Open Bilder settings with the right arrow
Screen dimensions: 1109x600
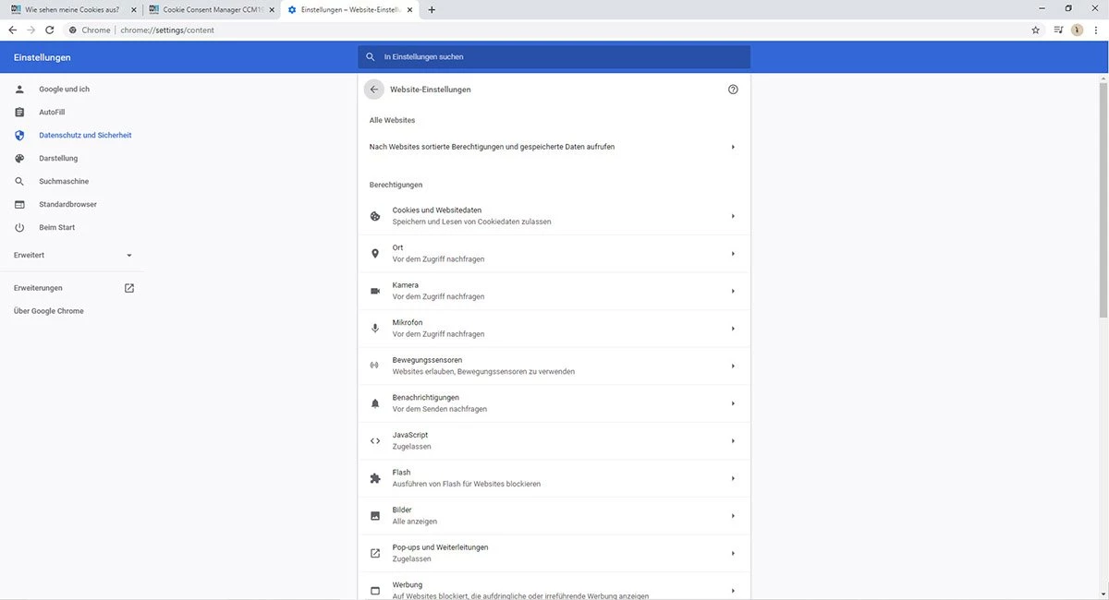(733, 516)
